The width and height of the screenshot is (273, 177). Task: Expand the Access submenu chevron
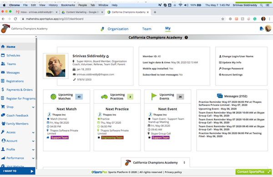click(x=33, y=132)
